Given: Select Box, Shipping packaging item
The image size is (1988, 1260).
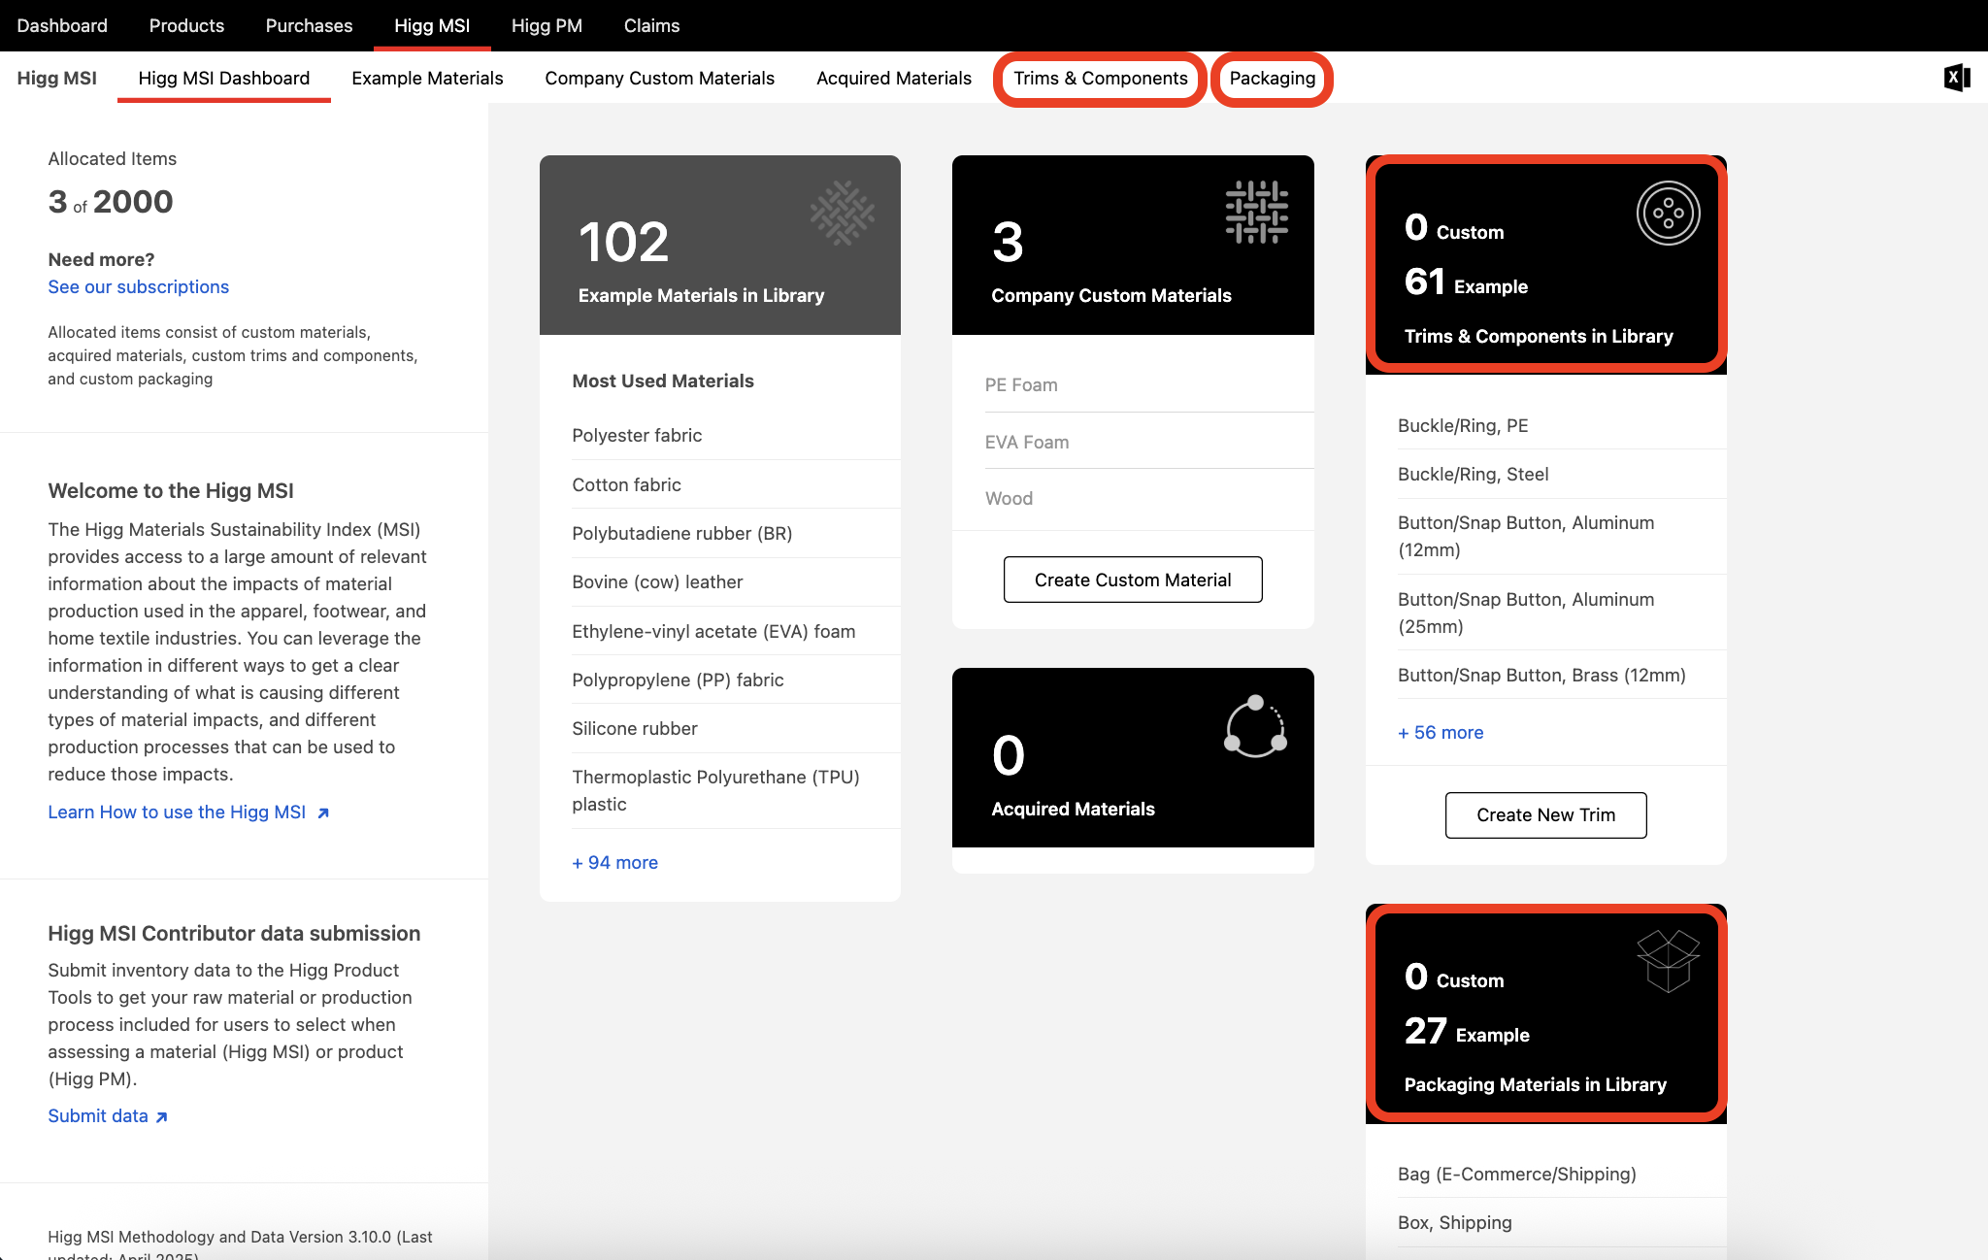Looking at the screenshot, I should click(1562, 1223).
